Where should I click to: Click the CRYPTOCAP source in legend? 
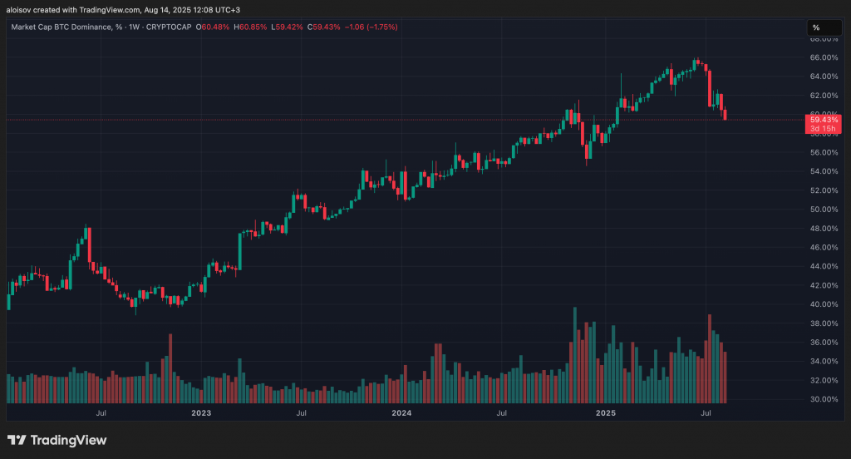click(169, 27)
